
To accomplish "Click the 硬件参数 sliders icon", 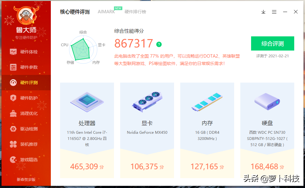I will click(13, 67).
